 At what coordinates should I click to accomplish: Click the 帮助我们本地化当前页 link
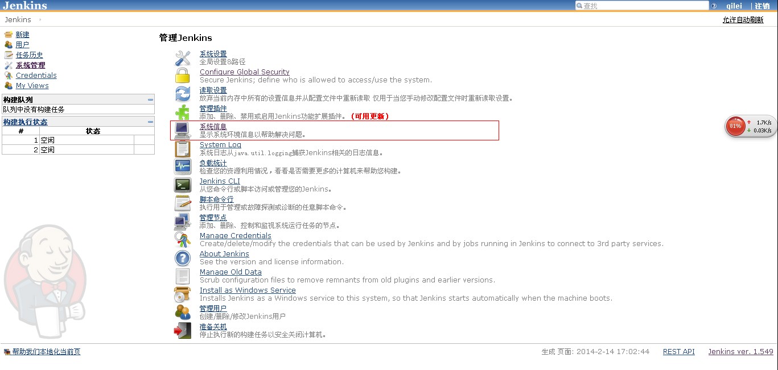click(x=47, y=352)
